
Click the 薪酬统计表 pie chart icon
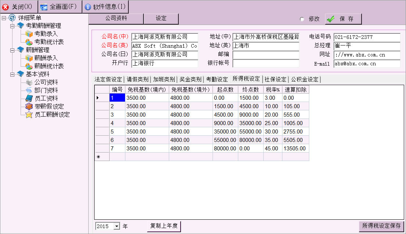[29, 66]
